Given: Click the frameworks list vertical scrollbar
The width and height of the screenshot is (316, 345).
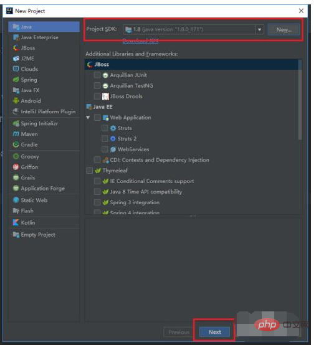Looking at the screenshot, I should pyautogui.click(x=300, y=100).
